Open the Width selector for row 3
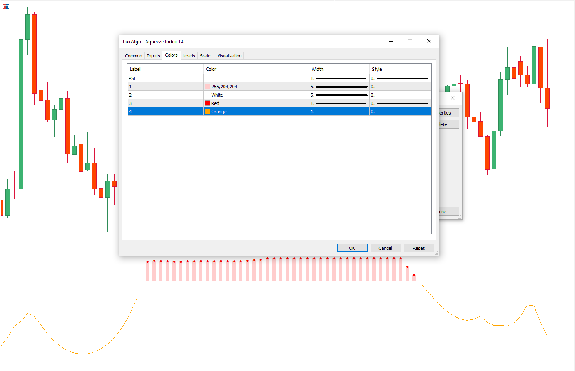Image resolution: width=575 pixels, height=371 pixels. pos(339,103)
